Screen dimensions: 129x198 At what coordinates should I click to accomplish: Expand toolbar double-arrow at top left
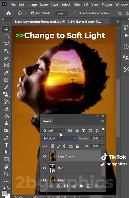3,19
